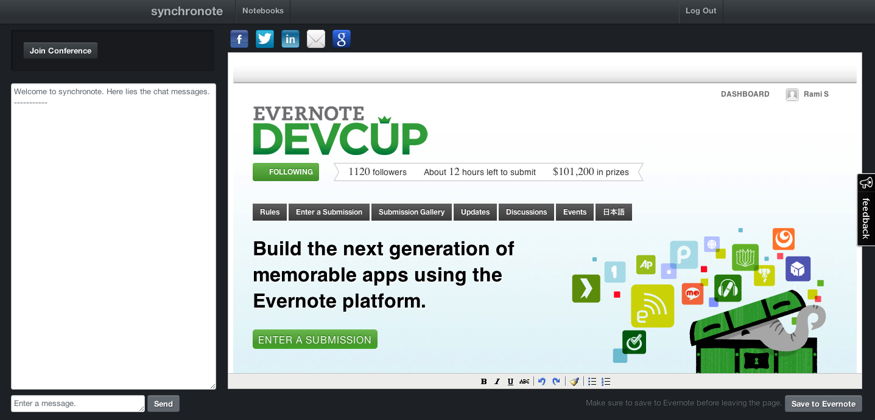Share via the LinkedIn icon
Viewport: 875px width, 420px height.
click(x=290, y=40)
